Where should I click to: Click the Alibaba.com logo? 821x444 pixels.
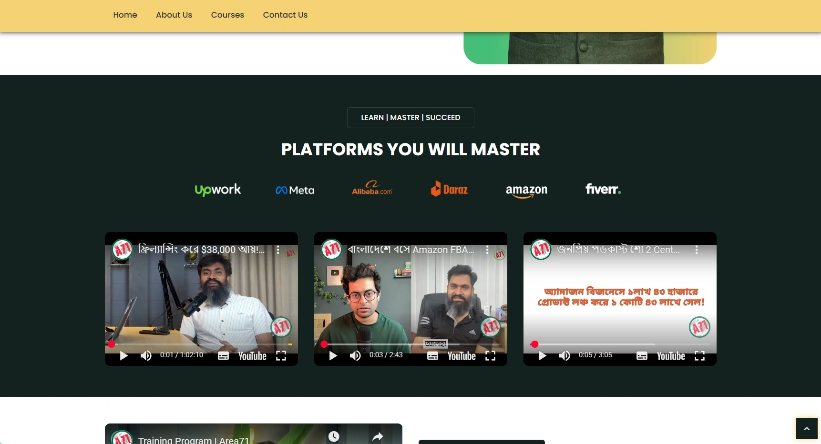coord(372,188)
